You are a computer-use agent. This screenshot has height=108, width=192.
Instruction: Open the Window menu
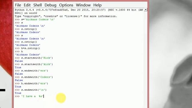(x=83, y=5)
